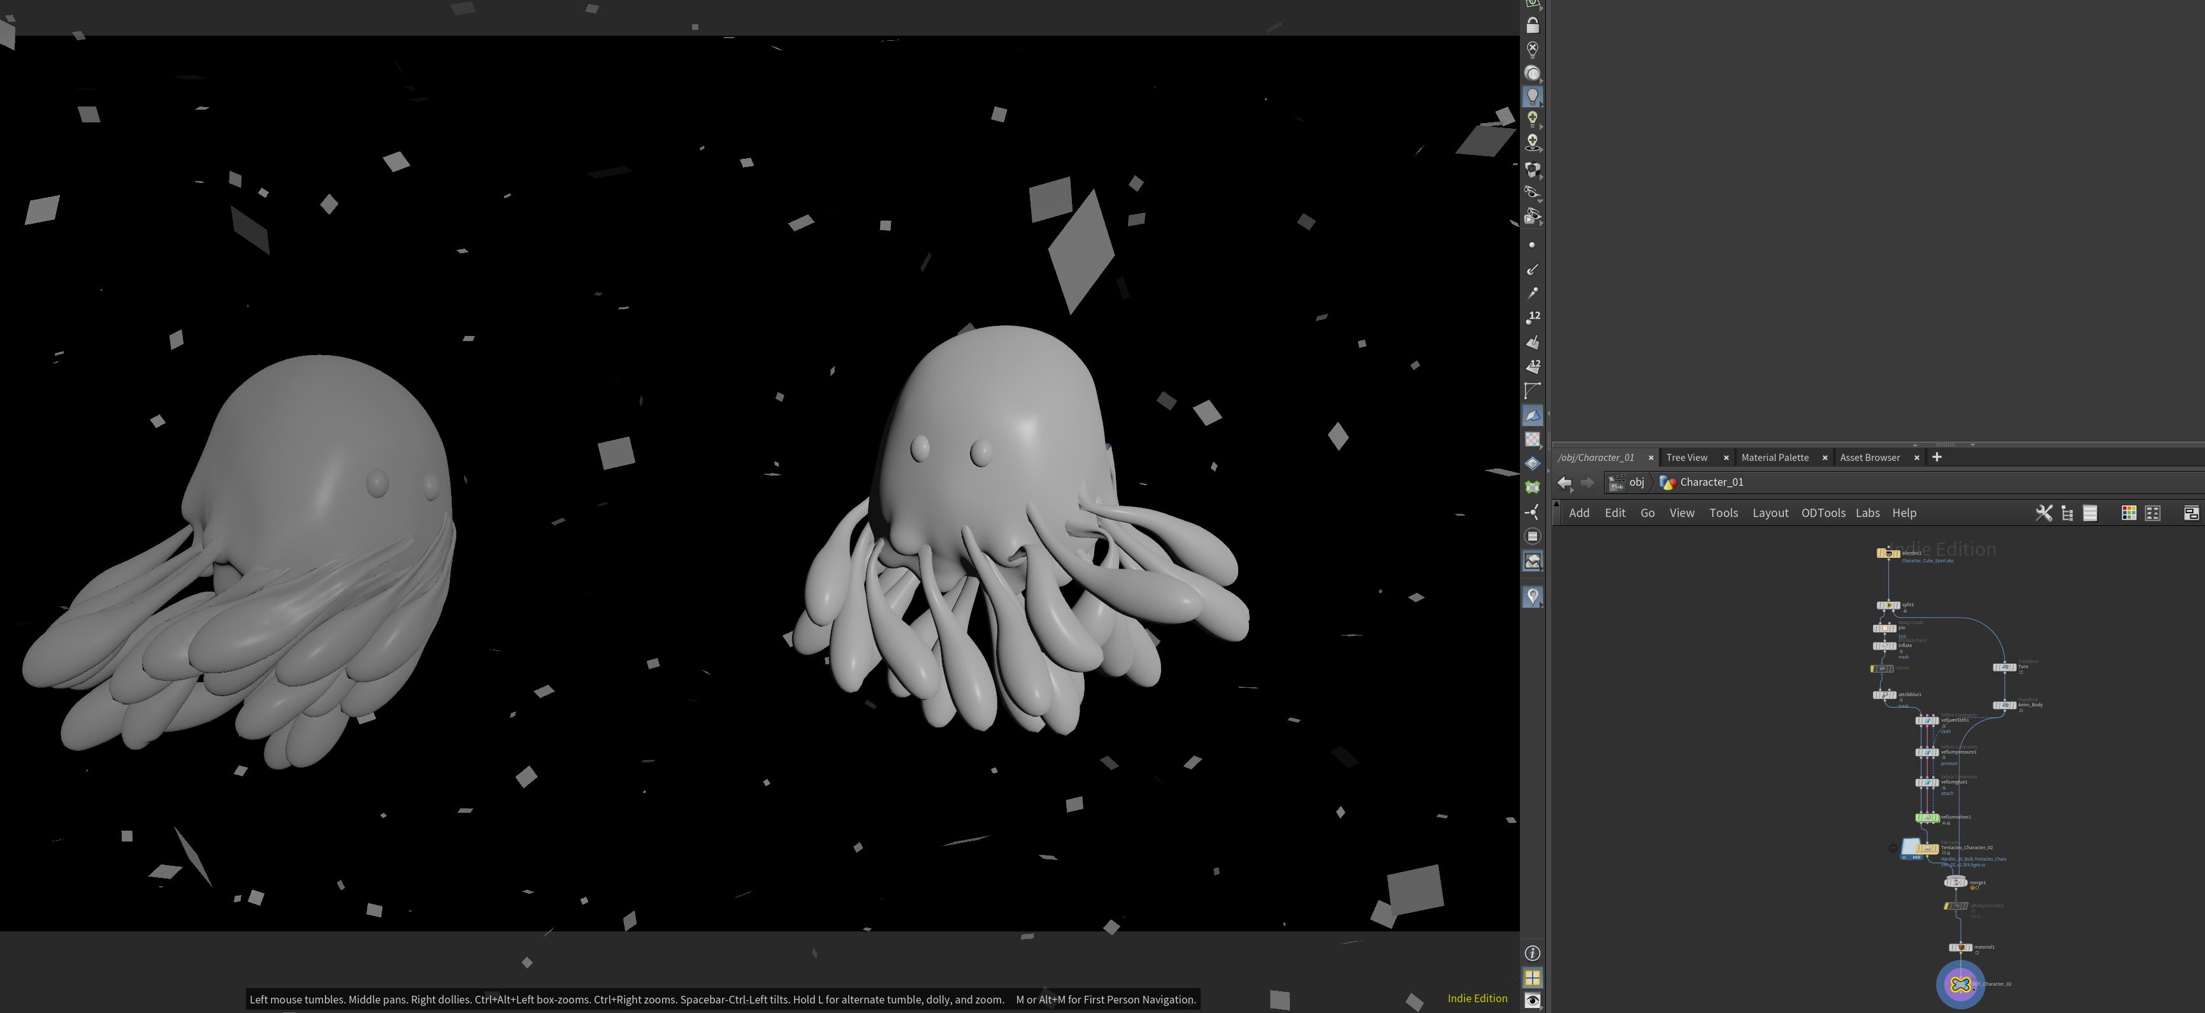Toggle the viewport lock icon

coord(1532,26)
